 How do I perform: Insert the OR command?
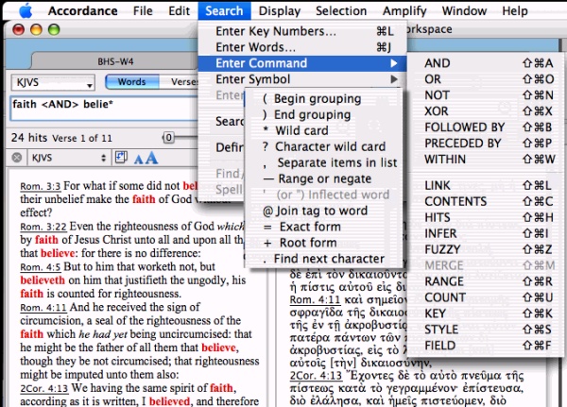(x=486, y=79)
